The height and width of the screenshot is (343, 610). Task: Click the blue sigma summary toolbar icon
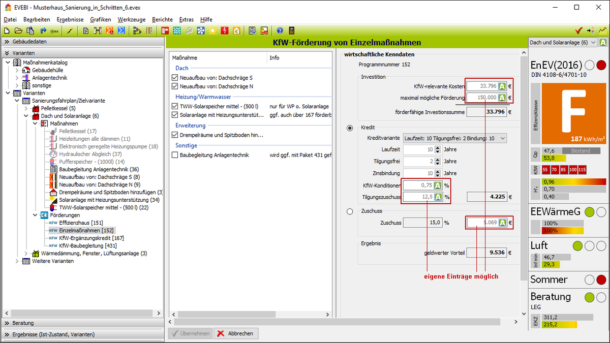click(x=122, y=30)
